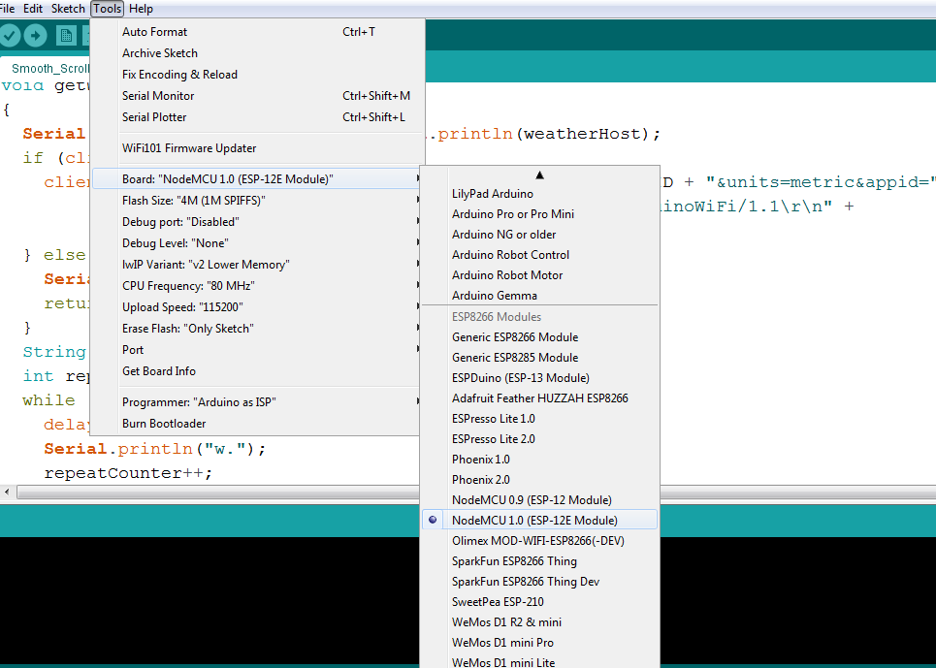Image resolution: width=936 pixels, height=668 pixels.
Task: Expand the Flash Size submenu
Action: point(257,201)
